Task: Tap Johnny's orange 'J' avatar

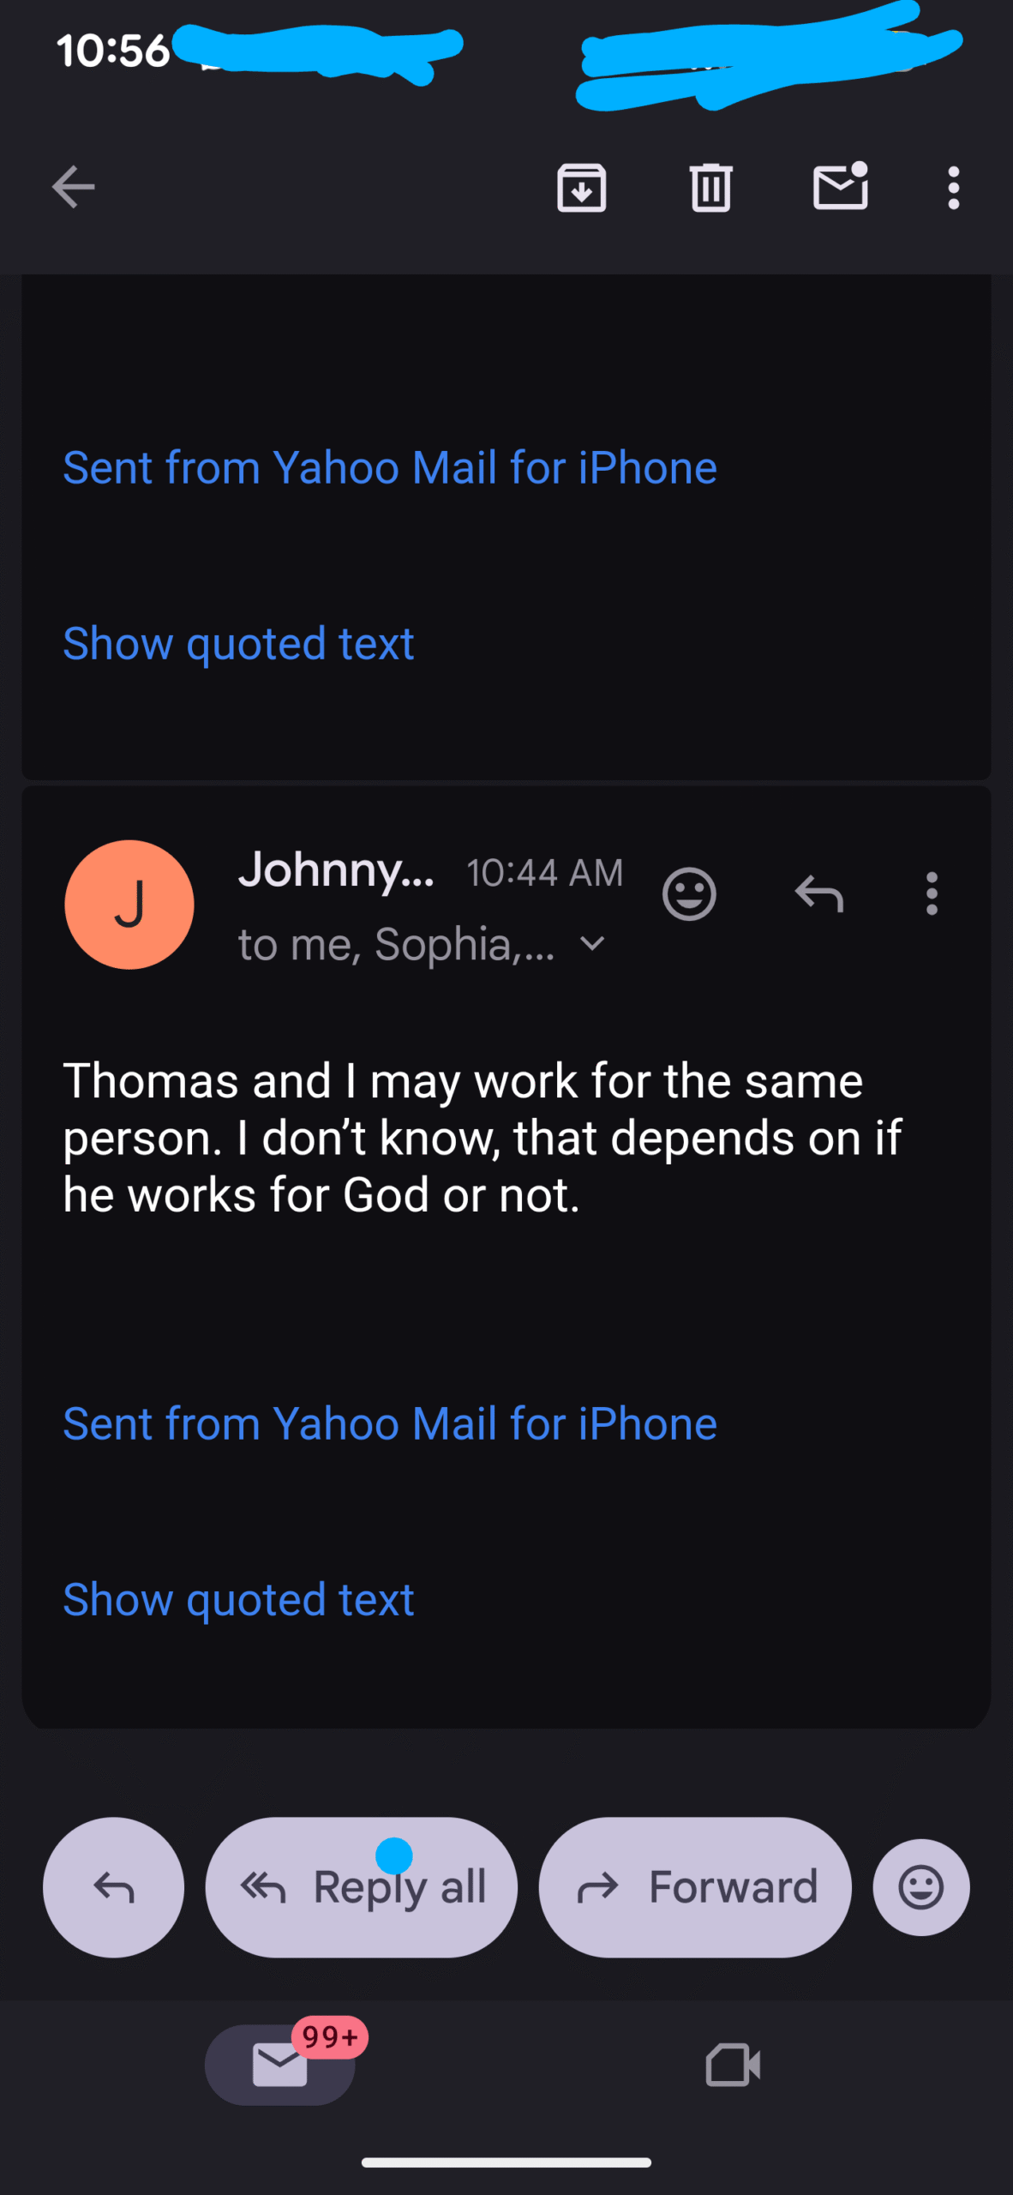Action: (x=129, y=905)
